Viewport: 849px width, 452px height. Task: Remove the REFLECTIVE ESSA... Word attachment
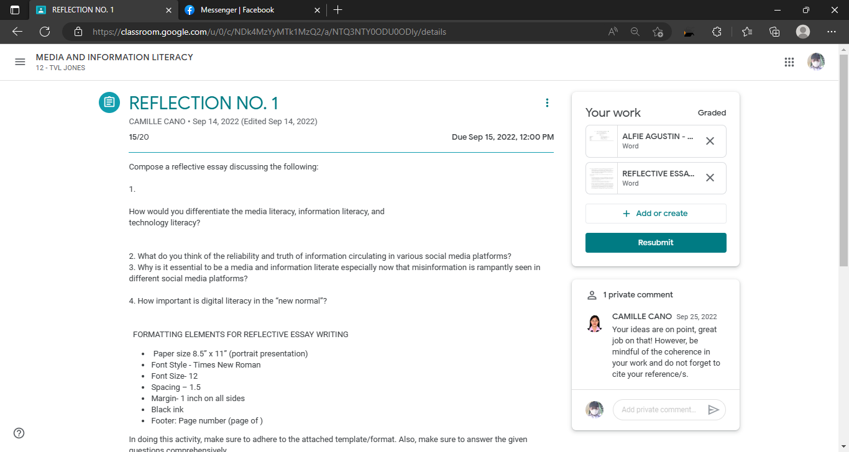tap(710, 178)
